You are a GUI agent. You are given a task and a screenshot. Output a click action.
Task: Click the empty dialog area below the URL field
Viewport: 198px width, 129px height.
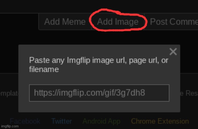pos(99,107)
